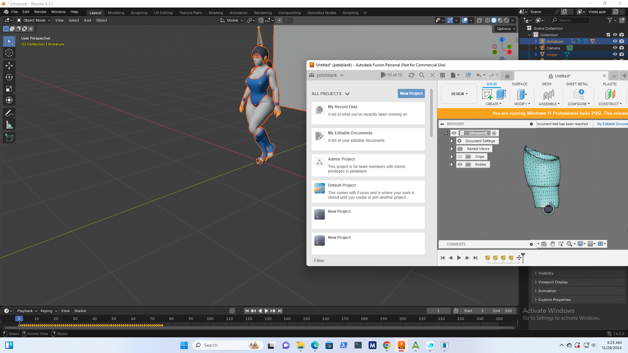Open Google Chrome from taskbar
The image size is (628, 353).
click(x=387, y=345)
